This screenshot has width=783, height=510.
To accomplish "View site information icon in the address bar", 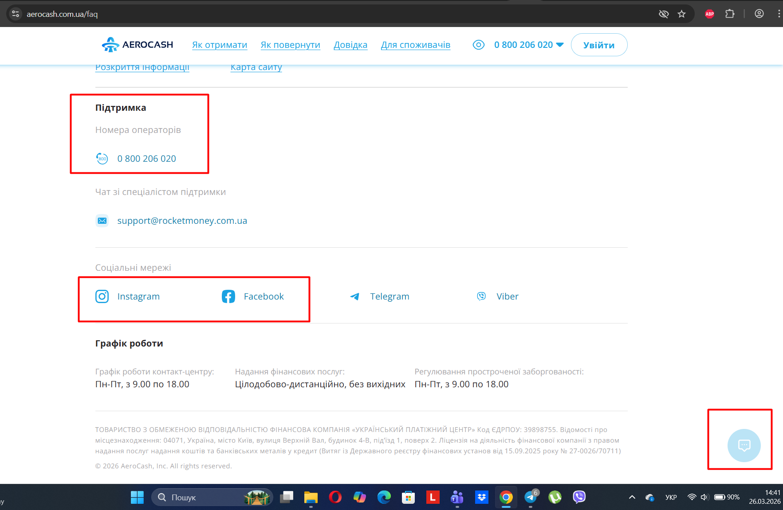I will [16, 14].
